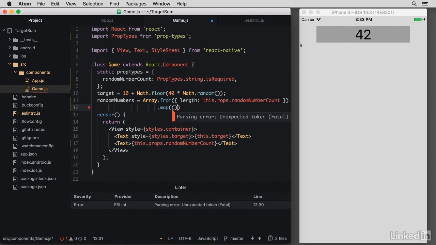Screen dimensions: 436x245
Task: Select Game.js in the tree
Action: click(40, 89)
